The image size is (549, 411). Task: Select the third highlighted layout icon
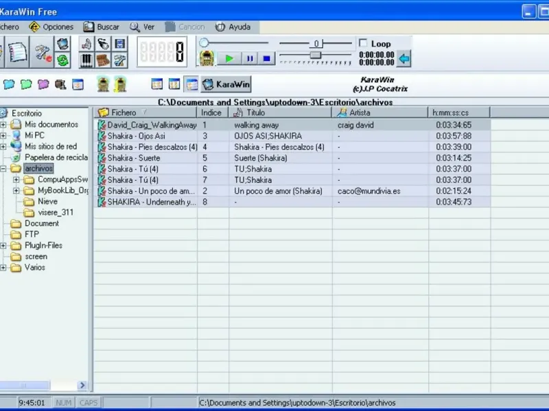tap(191, 84)
